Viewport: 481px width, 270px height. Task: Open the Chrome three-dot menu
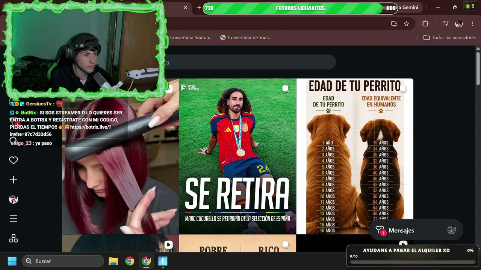(472, 24)
